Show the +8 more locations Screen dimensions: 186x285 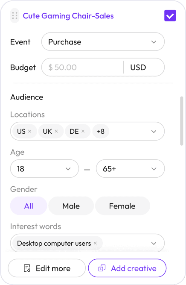[101, 131]
